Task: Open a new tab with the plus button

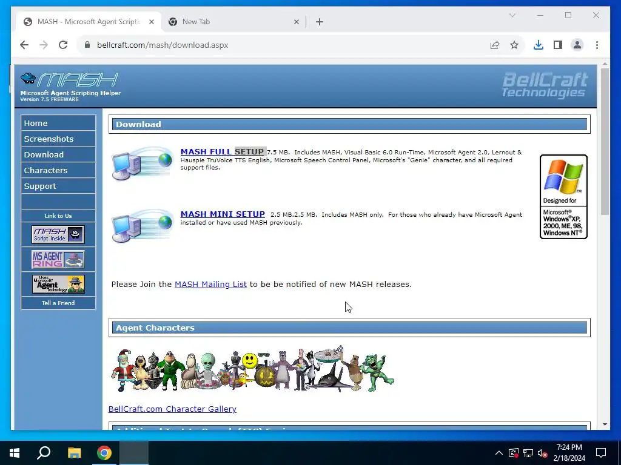Action: 320,22
